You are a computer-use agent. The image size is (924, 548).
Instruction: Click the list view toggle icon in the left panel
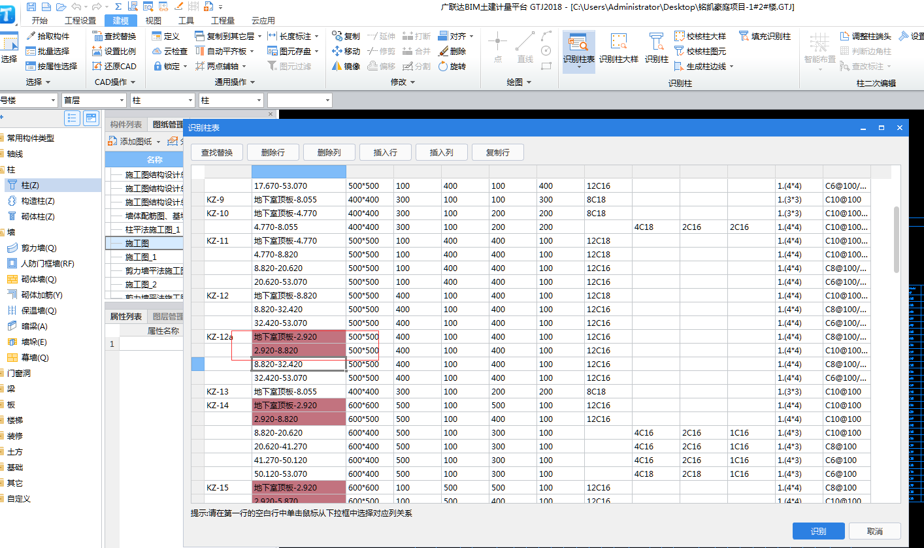(x=72, y=119)
